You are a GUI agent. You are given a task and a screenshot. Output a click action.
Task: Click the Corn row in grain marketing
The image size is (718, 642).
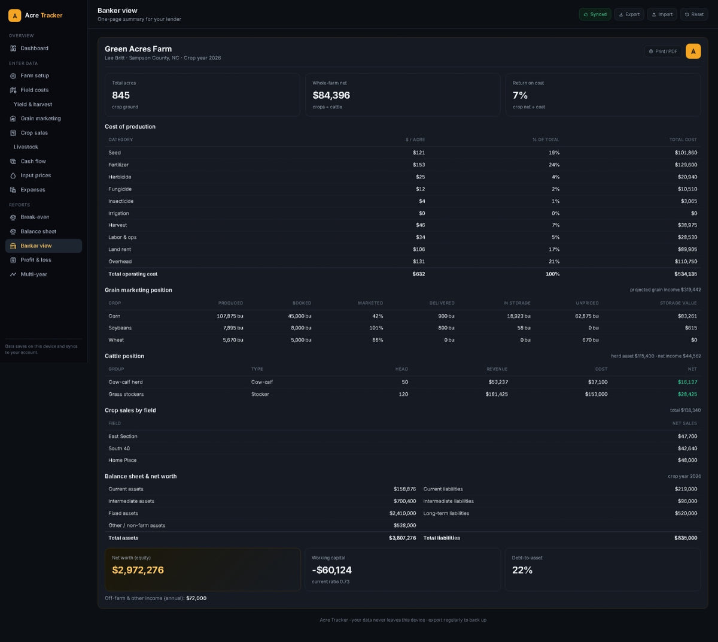click(x=403, y=316)
